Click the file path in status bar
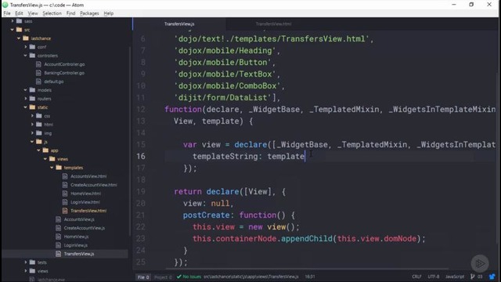This screenshot has width=501, height=282. click(250, 277)
